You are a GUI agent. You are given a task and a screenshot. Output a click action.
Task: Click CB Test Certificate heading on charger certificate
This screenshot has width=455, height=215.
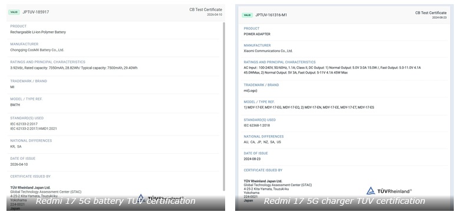[x=431, y=13]
